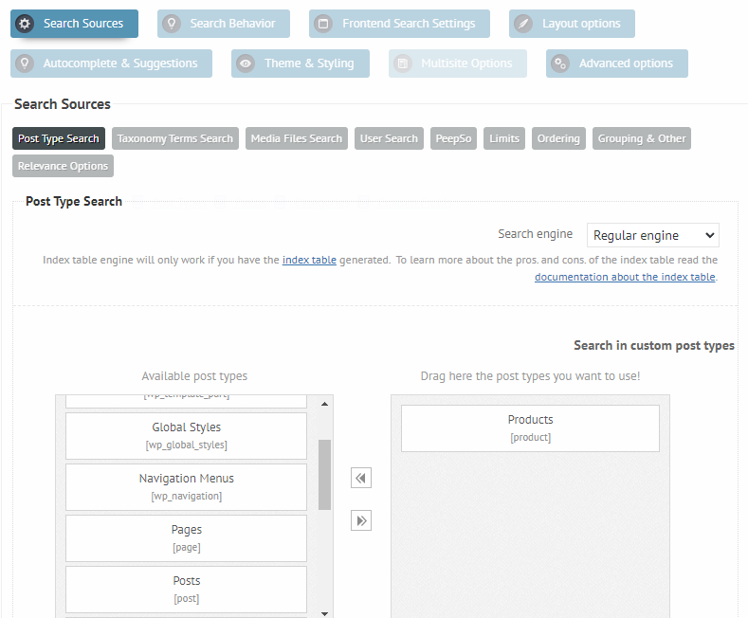
Task: Click the gear icon on Search Sources
Action: pyautogui.click(x=26, y=24)
